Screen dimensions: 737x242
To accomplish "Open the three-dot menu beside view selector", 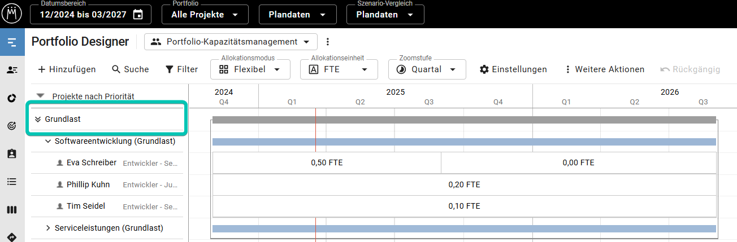I will (327, 42).
